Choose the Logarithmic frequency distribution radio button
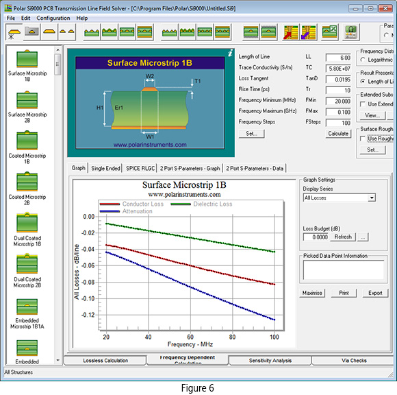Image resolution: width=397 pixels, height=395 pixels. click(x=363, y=60)
